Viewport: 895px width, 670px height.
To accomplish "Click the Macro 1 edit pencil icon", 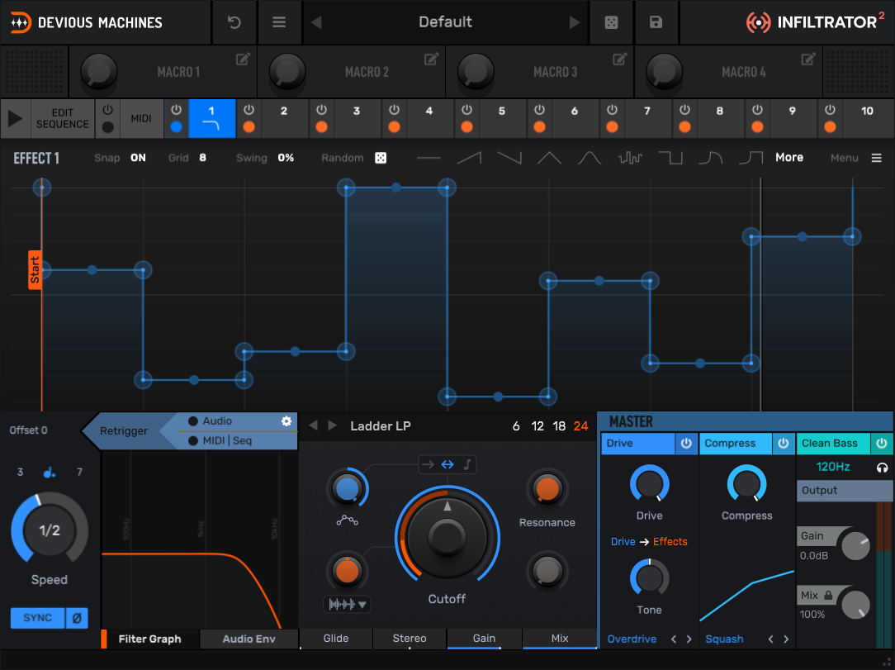I will pyautogui.click(x=243, y=59).
